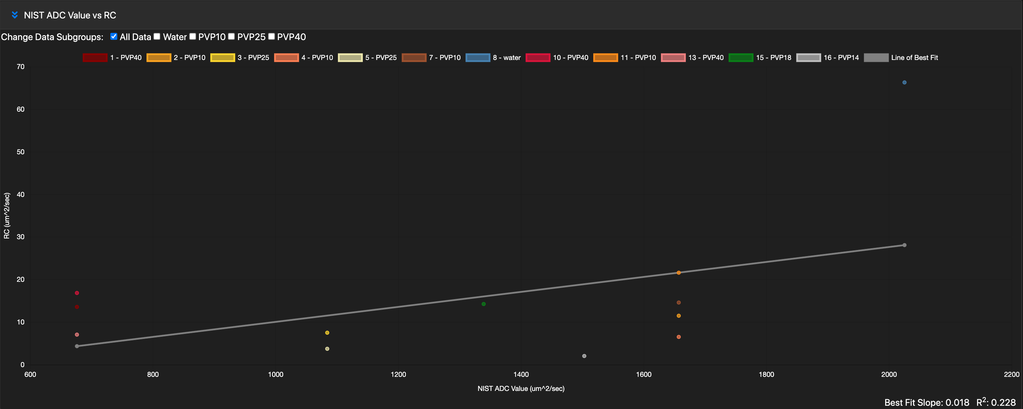
Task: Toggle the 1 - PVP40 legend swatch
Action: [x=95, y=57]
